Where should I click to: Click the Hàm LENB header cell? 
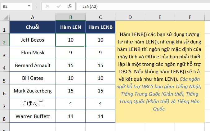101,27
